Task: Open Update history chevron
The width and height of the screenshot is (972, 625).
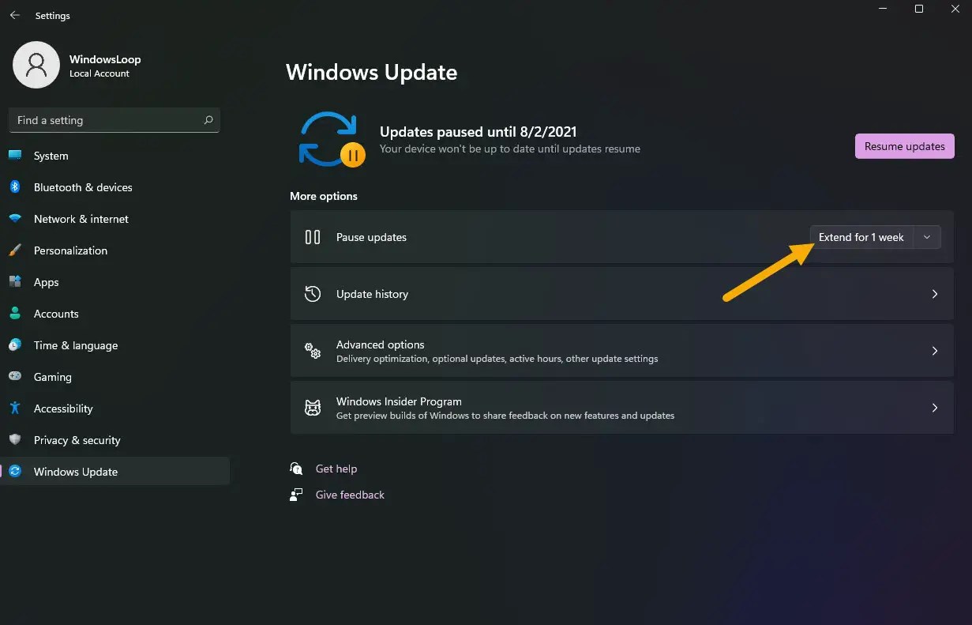Action: click(x=935, y=294)
